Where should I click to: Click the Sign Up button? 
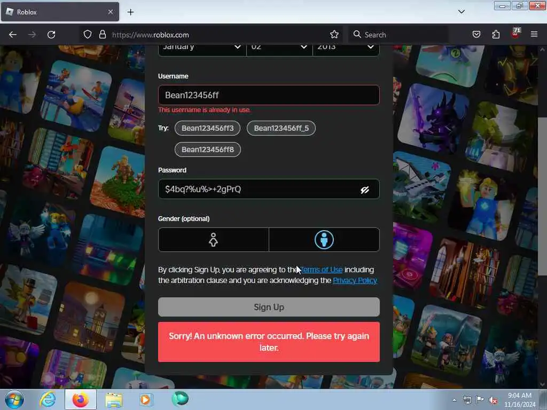click(269, 307)
